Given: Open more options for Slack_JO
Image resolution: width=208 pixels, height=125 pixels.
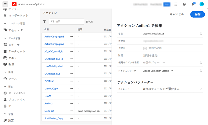Looking at the screenshot, I should pos(71,111).
